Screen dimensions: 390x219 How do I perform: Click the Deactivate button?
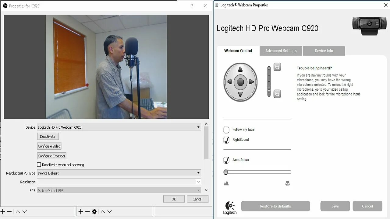click(x=48, y=137)
